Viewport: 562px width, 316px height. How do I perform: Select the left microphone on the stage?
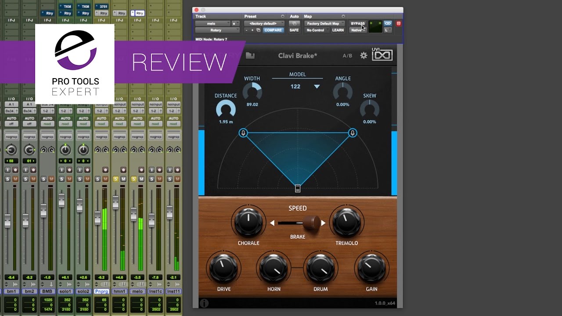(x=243, y=133)
